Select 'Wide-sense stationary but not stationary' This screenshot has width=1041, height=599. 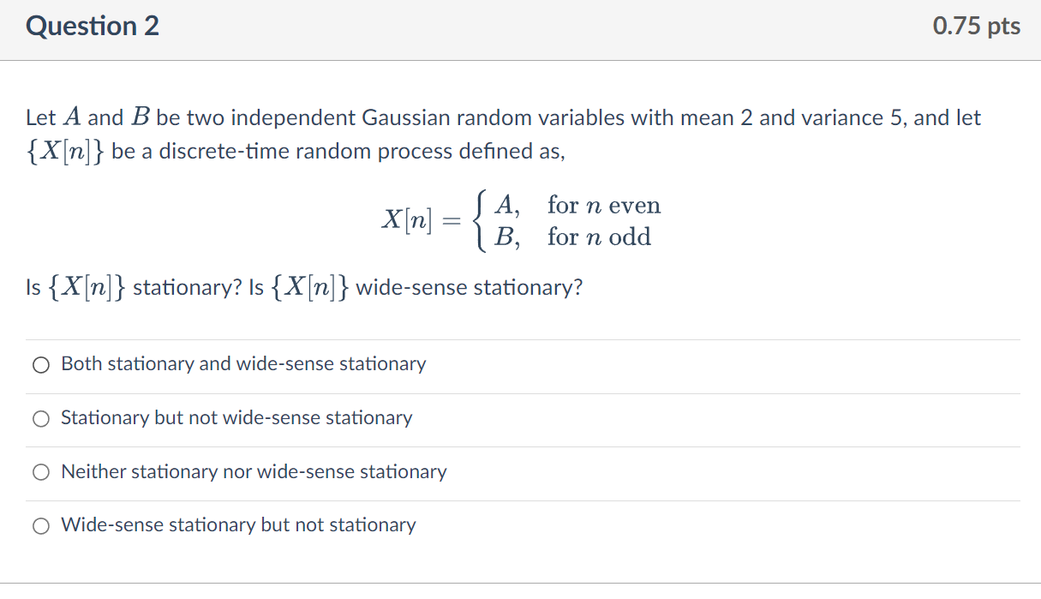(x=236, y=525)
